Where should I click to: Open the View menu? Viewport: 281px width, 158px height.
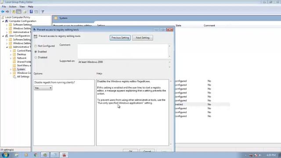22,7
